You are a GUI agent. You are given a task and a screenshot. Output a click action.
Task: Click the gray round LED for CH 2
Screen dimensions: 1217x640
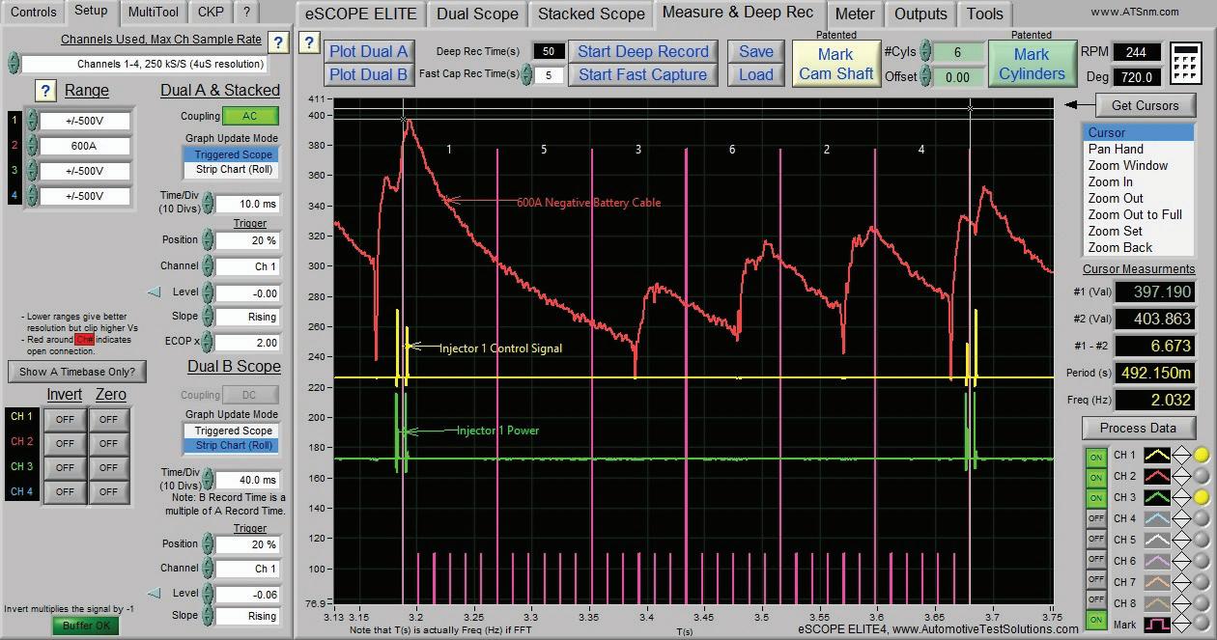coord(1202,476)
